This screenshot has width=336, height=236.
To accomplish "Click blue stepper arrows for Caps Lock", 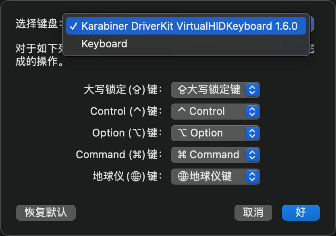I will tap(252, 90).
